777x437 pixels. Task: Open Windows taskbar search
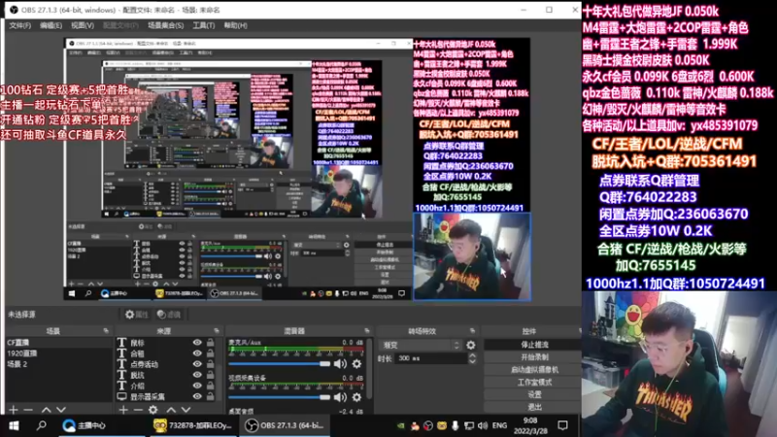42,425
